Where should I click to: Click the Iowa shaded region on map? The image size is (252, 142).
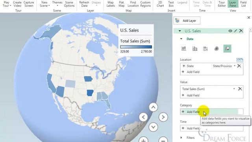88,79
